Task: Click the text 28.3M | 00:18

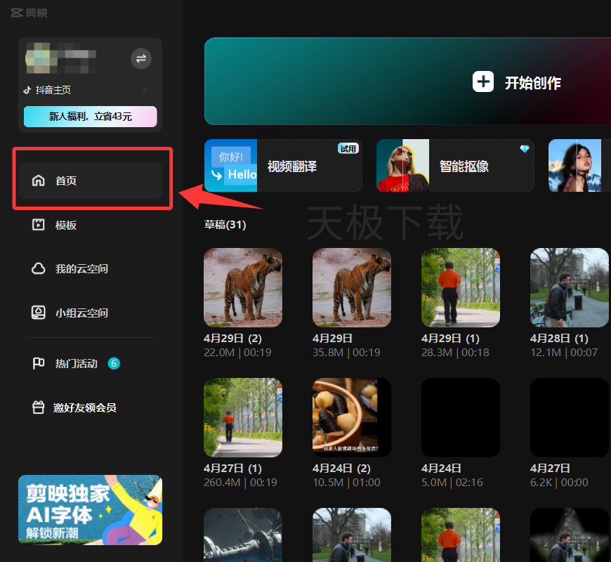Action: (x=455, y=353)
